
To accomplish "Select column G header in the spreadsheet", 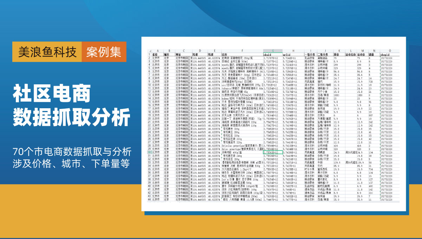I will [x=272, y=51].
